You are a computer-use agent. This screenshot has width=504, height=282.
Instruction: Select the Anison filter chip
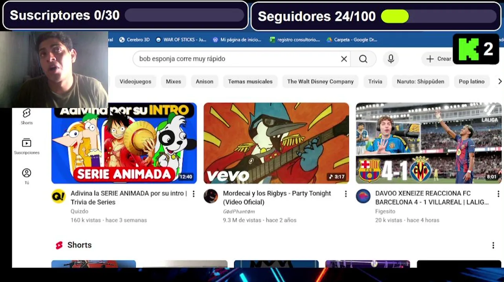coord(205,81)
